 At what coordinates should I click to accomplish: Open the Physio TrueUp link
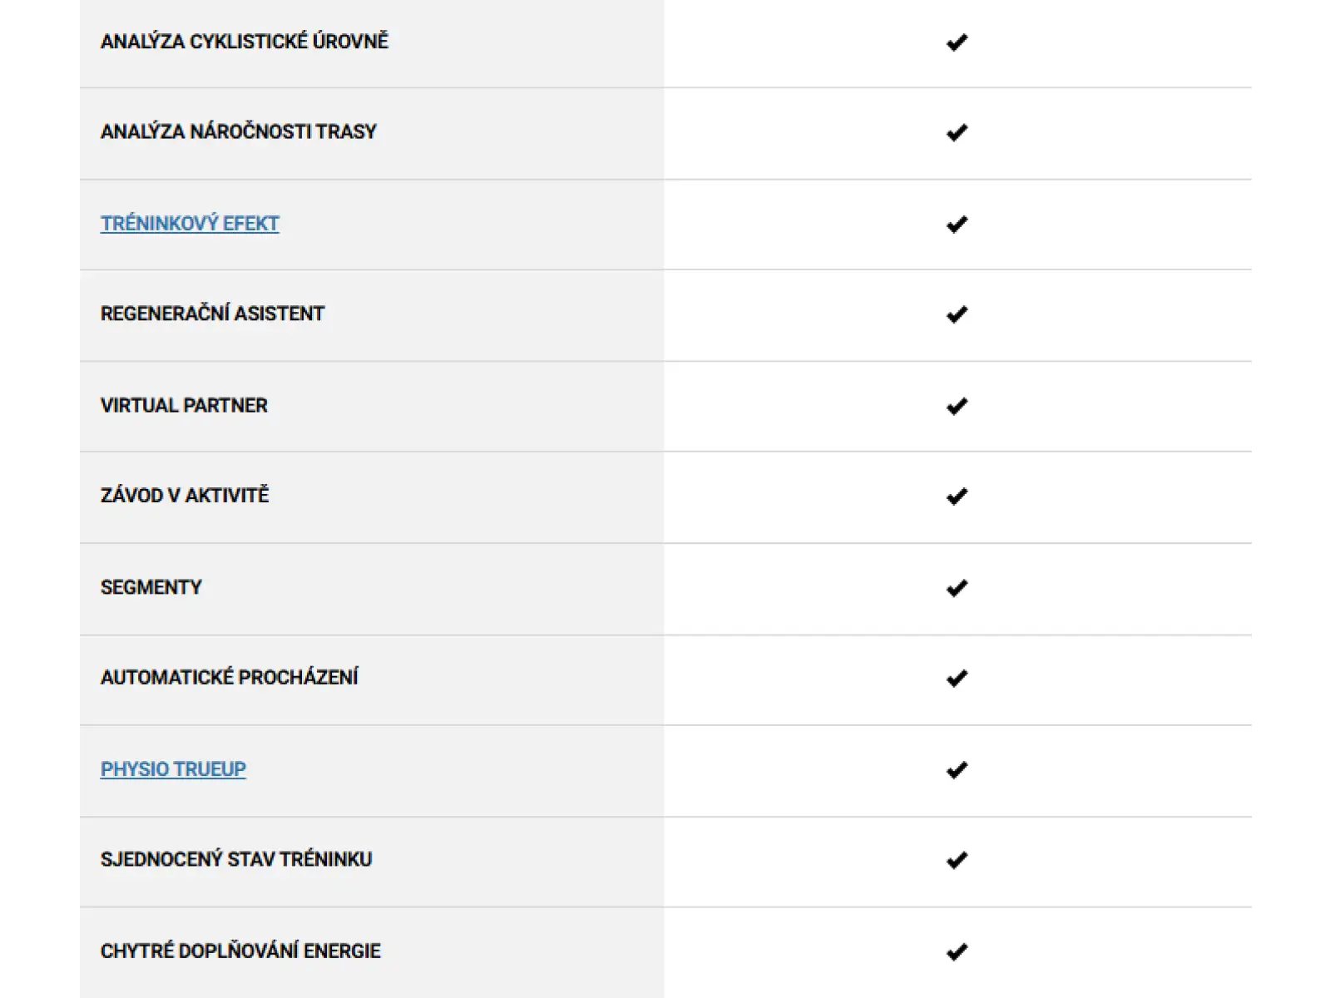point(173,769)
